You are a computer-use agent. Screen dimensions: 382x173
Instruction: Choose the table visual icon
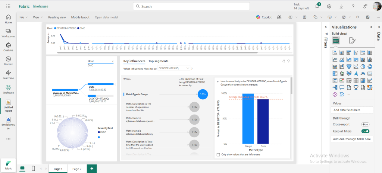click(x=356, y=80)
